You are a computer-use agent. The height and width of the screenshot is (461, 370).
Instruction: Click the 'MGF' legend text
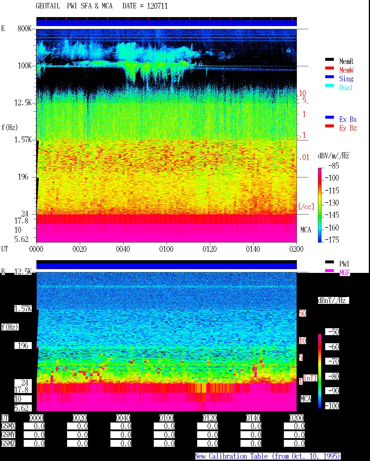(x=345, y=273)
